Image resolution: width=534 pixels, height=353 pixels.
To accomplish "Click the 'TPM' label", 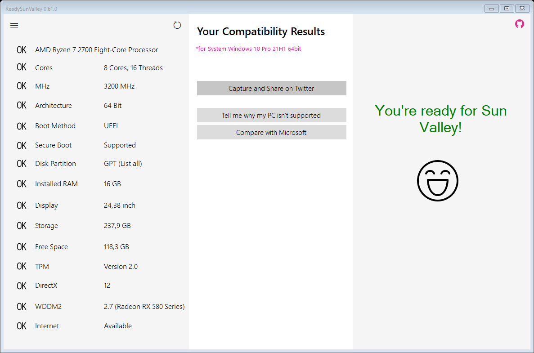I will coord(42,267).
